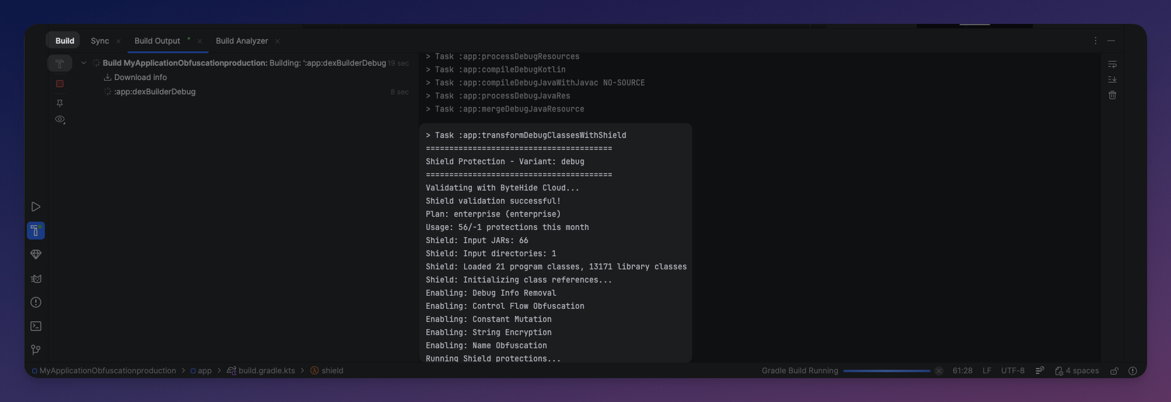Close the Build Analyzer tab

[277, 41]
